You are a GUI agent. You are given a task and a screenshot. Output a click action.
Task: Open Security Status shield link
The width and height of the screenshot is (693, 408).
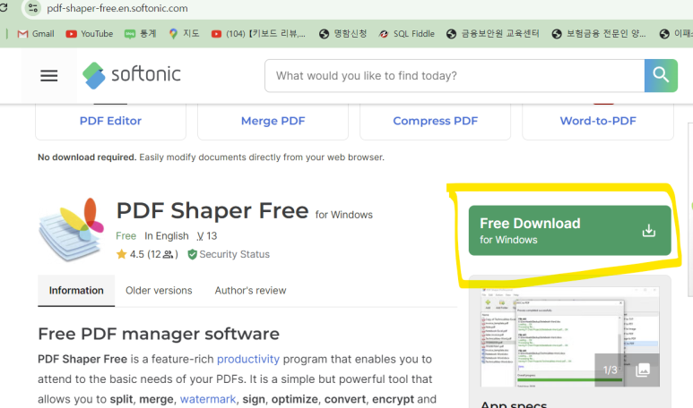[229, 254]
